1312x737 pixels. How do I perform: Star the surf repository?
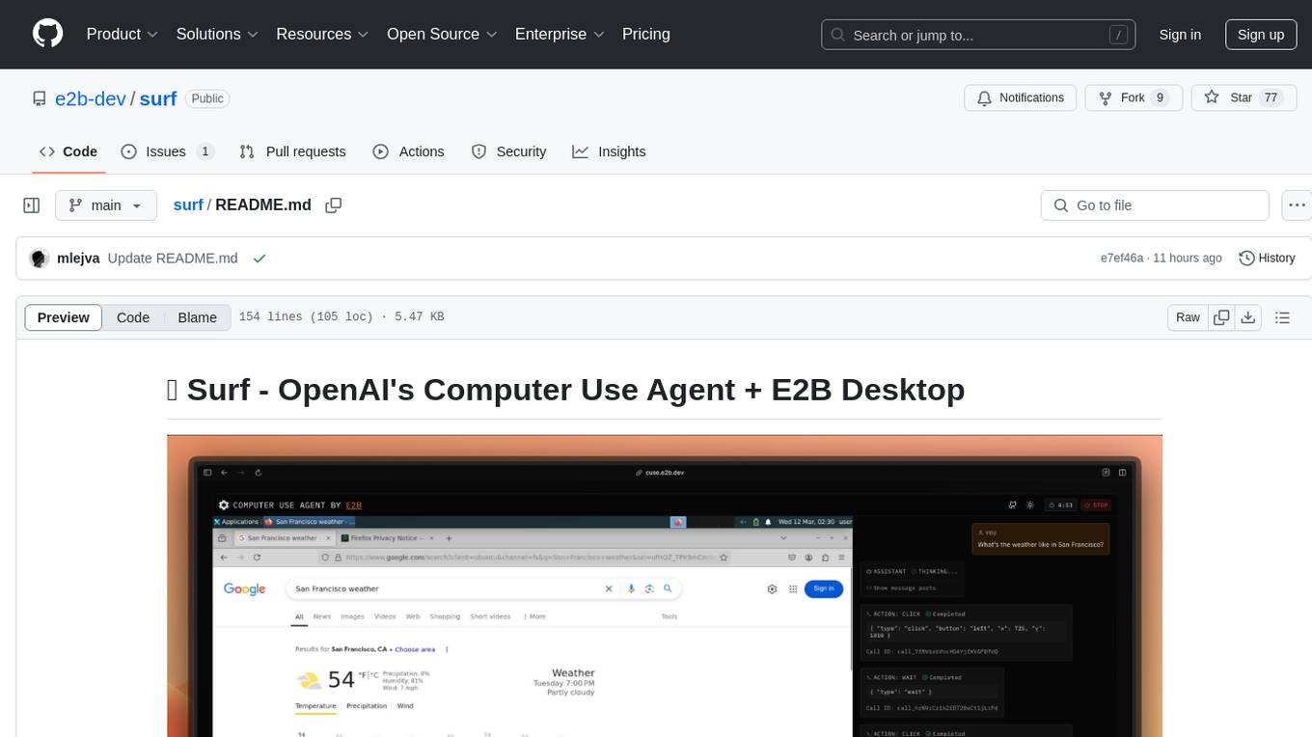(x=1244, y=97)
